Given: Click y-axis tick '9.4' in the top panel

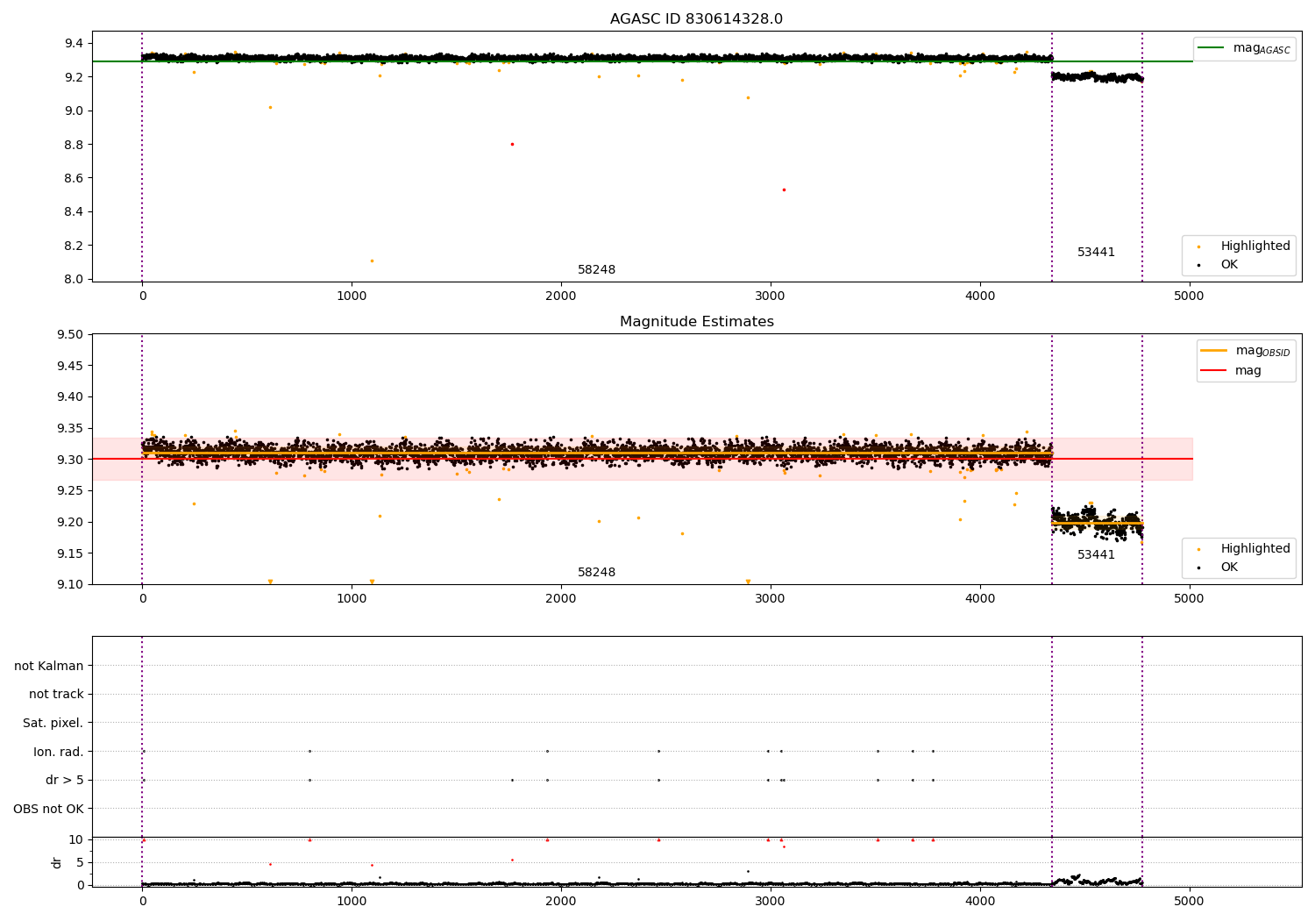Looking at the screenshot, I should (75, 44).
